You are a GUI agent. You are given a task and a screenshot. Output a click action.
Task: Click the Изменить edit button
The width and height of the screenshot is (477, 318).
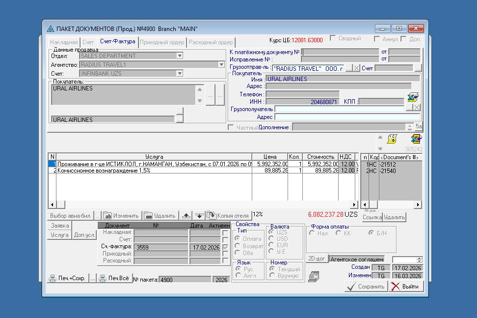[121, 216]
